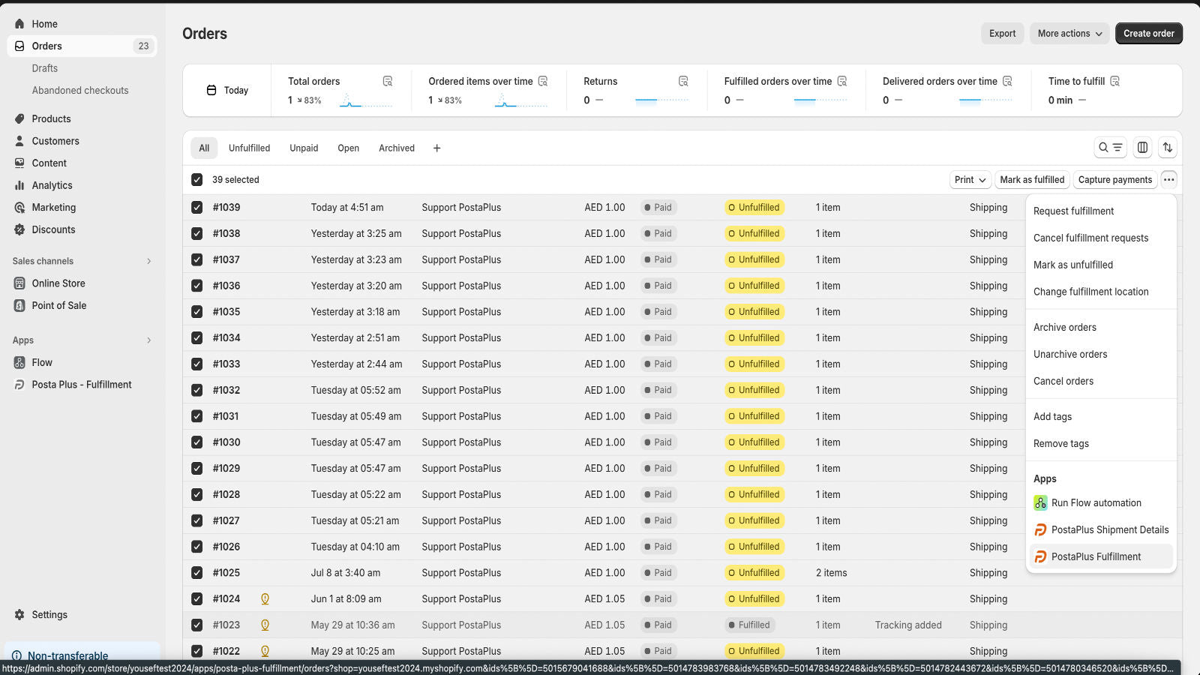Click the Create order button

tap(1148, 33)
